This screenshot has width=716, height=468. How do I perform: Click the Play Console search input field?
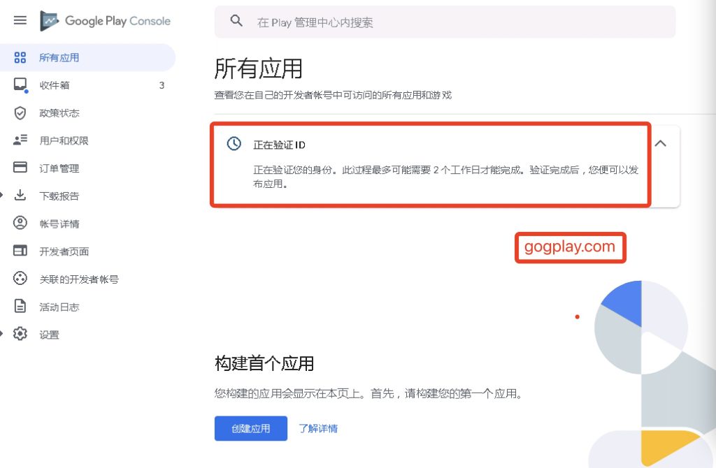(x=420, y=22)
